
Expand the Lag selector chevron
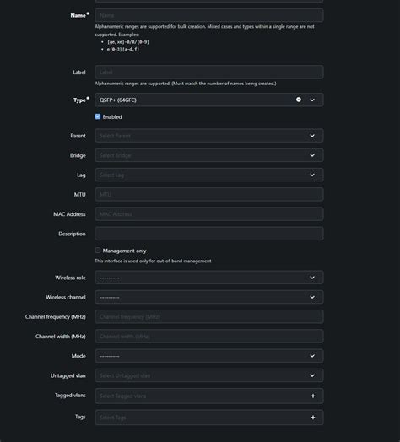point(312,175)
